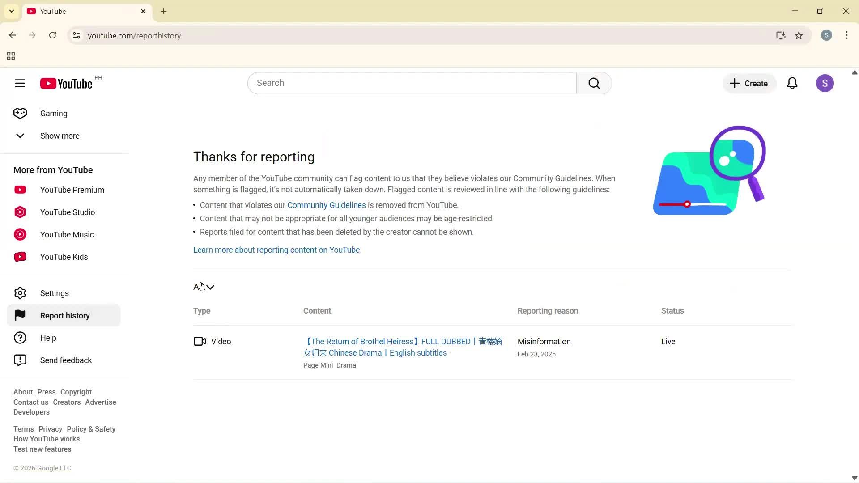Open the browser tab search dropdown
The height and width of the screenshot is (483, 859).
[11, 11]
